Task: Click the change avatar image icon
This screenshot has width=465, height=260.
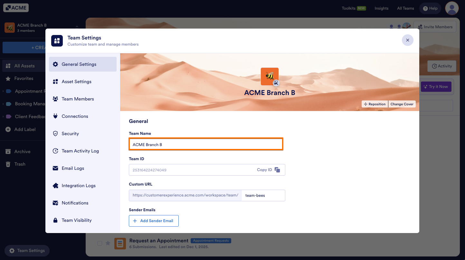Action: pos(276,83)
